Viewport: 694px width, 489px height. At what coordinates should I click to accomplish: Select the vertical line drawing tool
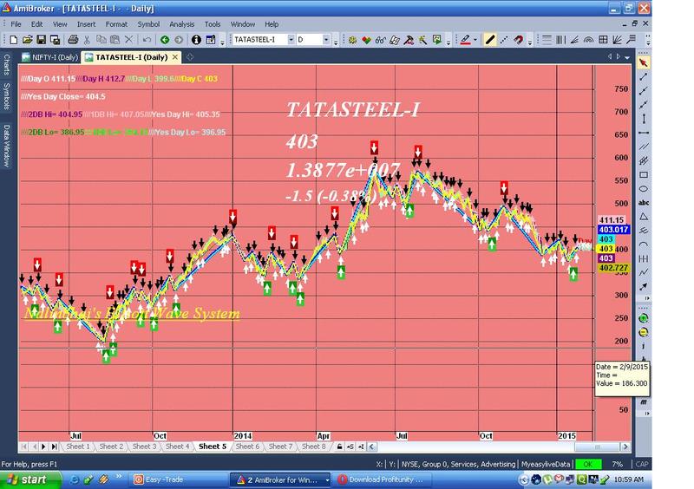pyautogui.click(x=644, y=119)
